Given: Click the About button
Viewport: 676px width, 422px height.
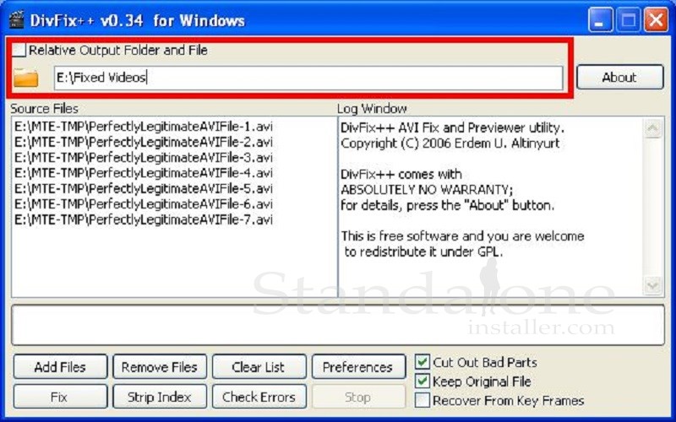Looking at the screenshot, I should [619, 77].
